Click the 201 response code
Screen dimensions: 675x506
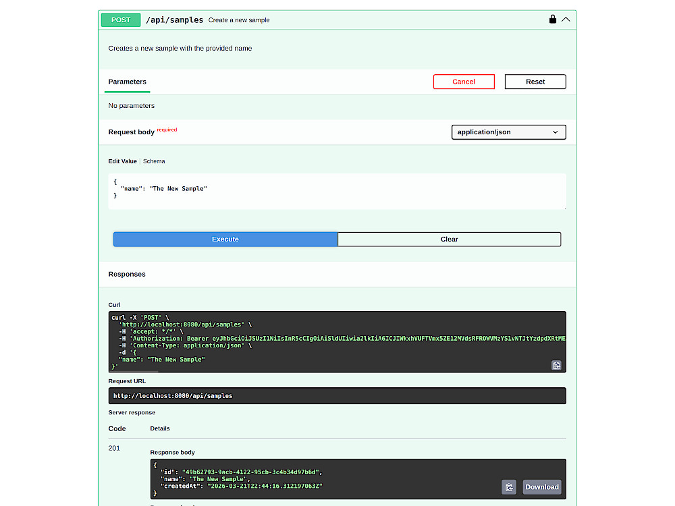coord(114,449)
